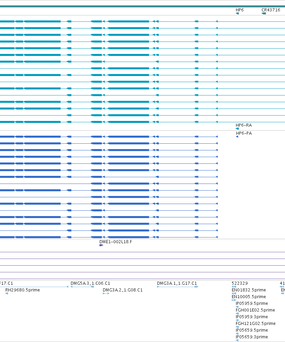Click the HP6-PA protein arrow glyph

pos(237,137)
